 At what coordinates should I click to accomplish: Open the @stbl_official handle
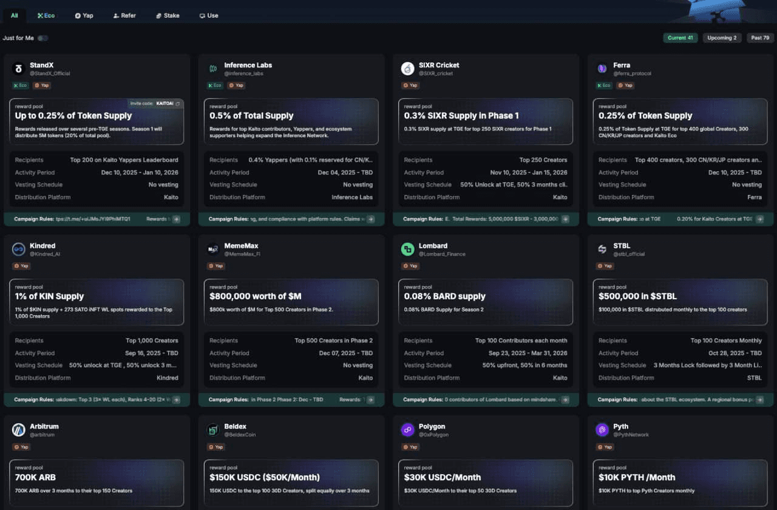(x=629, y=254)
